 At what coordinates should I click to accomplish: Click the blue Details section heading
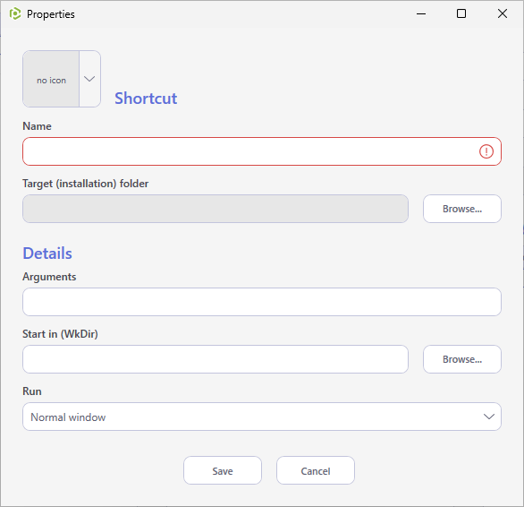click(x=47, y=253)
